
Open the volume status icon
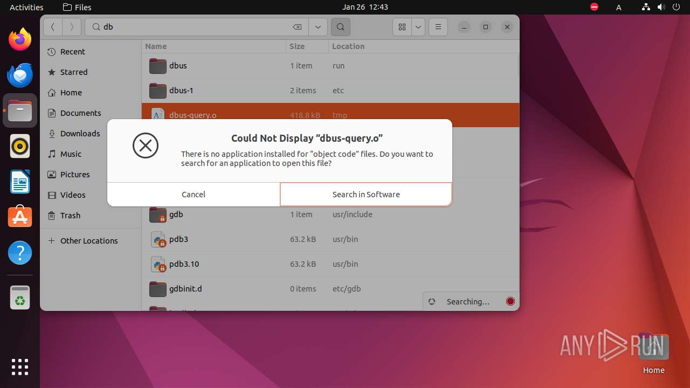(661, 7)
